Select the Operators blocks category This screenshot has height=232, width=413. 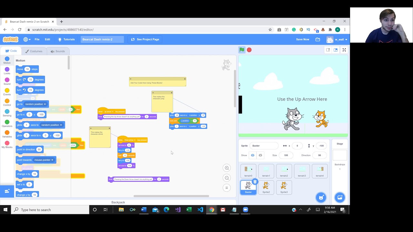pos(7,123)
